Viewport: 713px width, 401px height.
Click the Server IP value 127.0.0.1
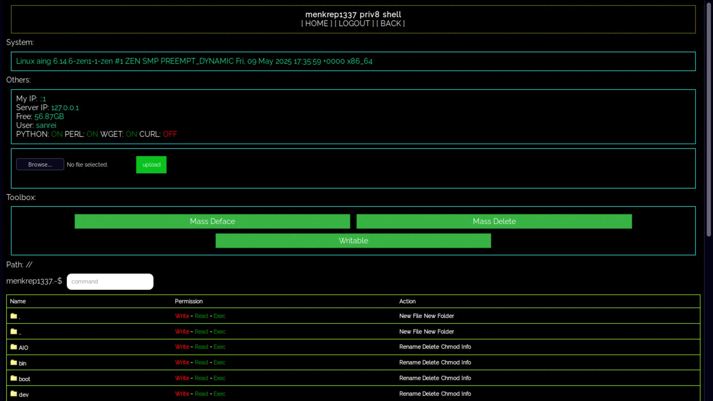point(65,108)
